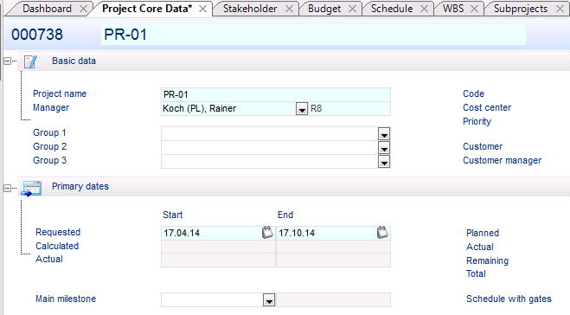Open the Manager dropdown arrow

pyautogui.click(x=302, y=109)
